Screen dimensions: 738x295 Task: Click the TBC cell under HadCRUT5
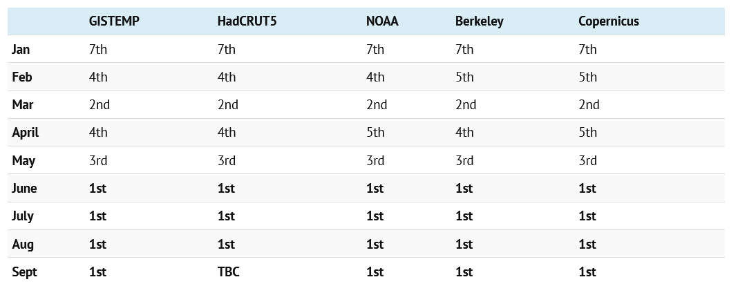tap(228, 272)
